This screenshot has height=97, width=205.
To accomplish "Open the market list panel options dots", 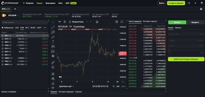I will pyautogui.click(x=48, y=21).
